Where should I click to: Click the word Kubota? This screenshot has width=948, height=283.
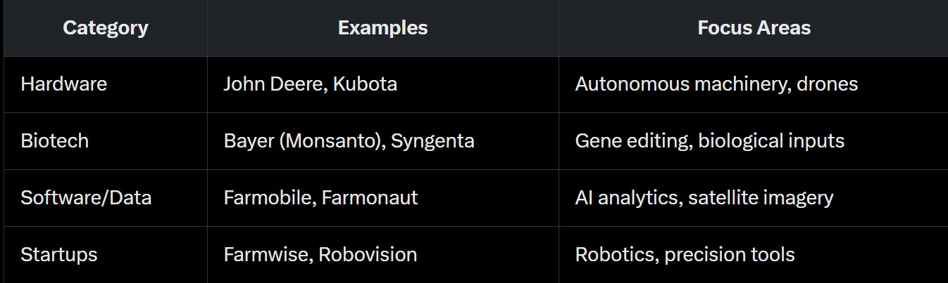[x=365, y=84]
